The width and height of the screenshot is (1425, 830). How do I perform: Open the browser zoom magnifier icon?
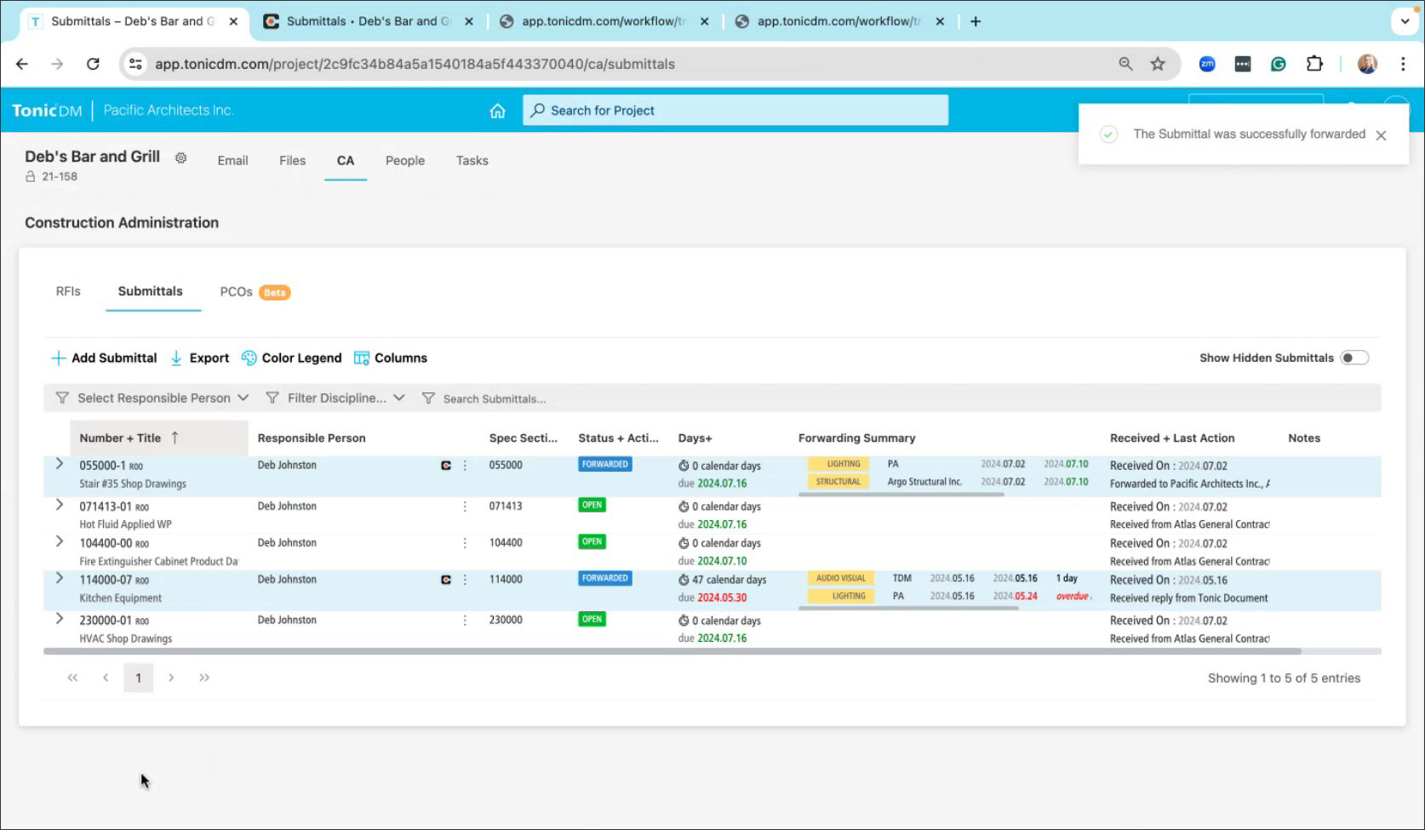1125,64
